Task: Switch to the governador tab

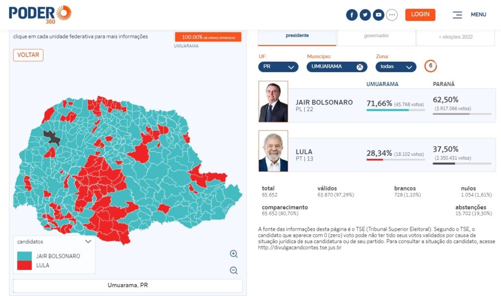Action: point(376,36)
